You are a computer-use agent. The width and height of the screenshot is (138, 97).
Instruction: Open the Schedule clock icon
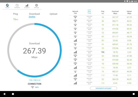click(x=17, y=5)
